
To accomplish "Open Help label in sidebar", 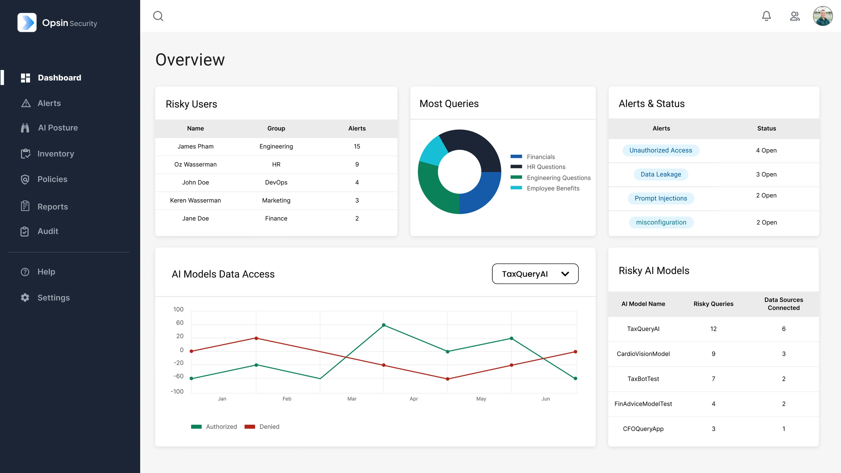I will (x=46, y=272).
